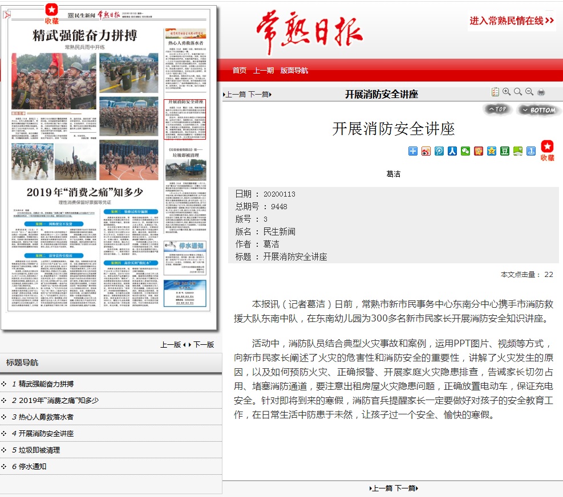Click the issue number 9448

click(x=279, y=207)
